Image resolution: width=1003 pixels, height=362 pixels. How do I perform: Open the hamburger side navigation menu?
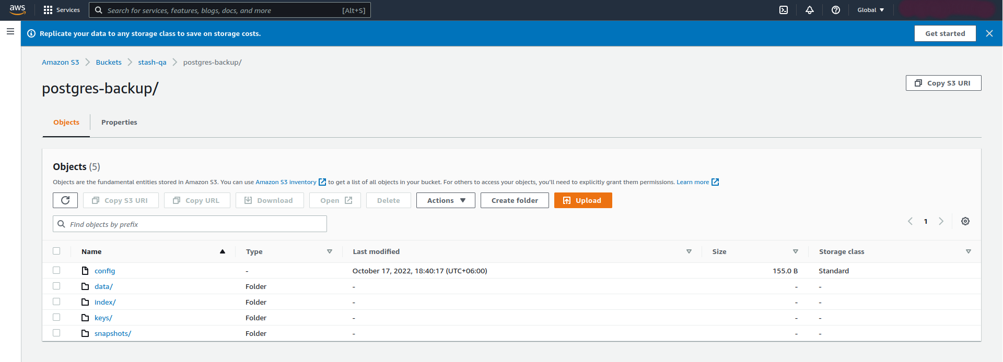point(10,31)
